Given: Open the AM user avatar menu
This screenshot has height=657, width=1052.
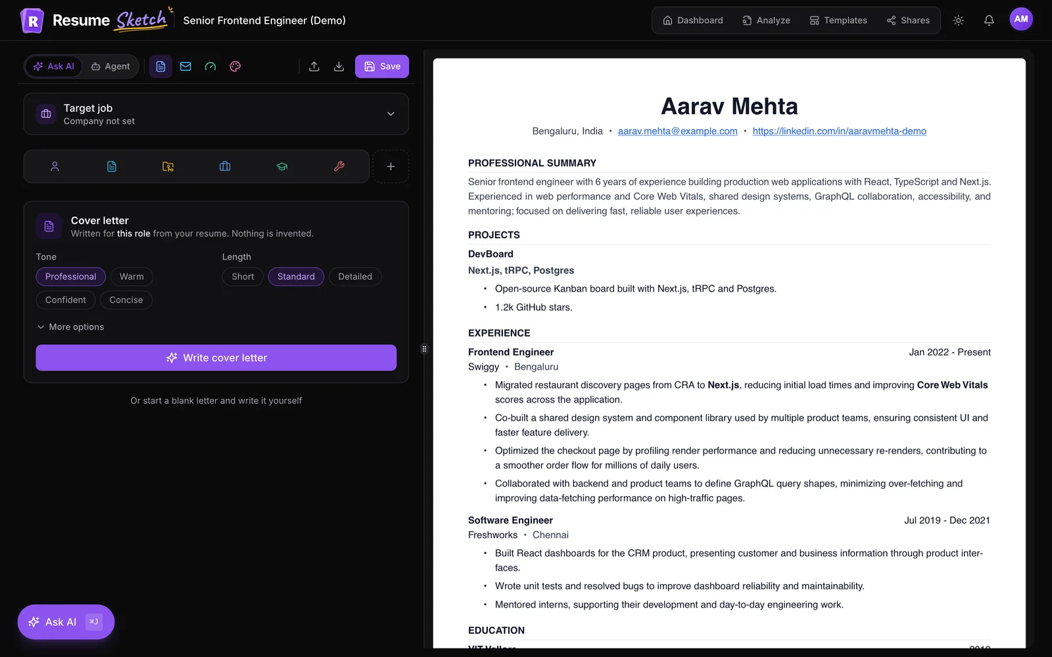Looking at the screenshot, I should (1021, 19).
